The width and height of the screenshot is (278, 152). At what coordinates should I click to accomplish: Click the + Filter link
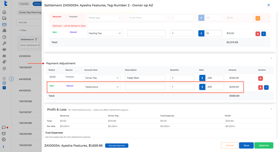click(23, 30)
